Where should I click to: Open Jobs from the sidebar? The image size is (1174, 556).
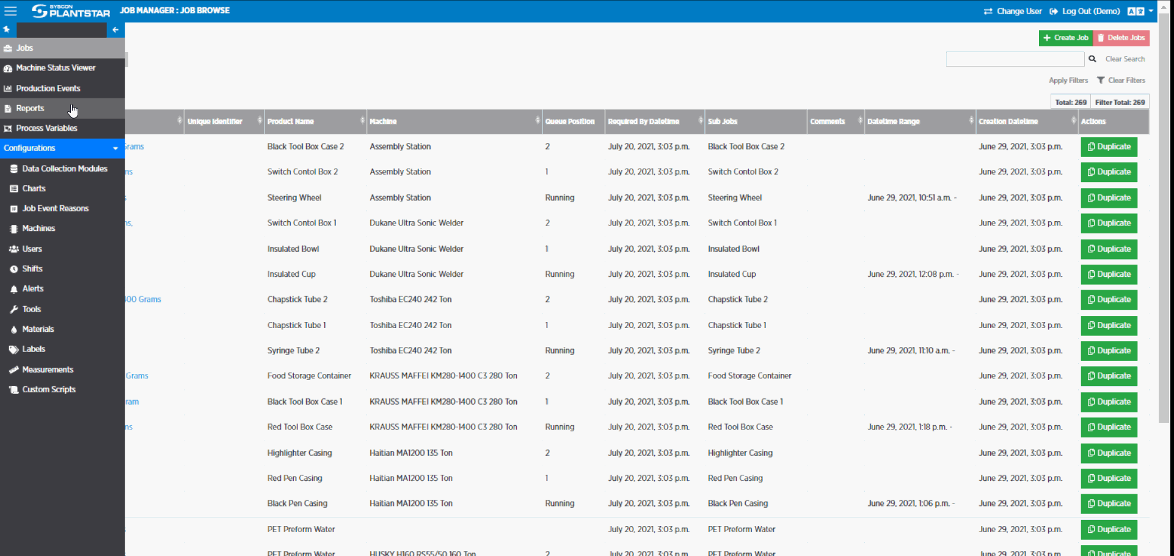[62, 48]
